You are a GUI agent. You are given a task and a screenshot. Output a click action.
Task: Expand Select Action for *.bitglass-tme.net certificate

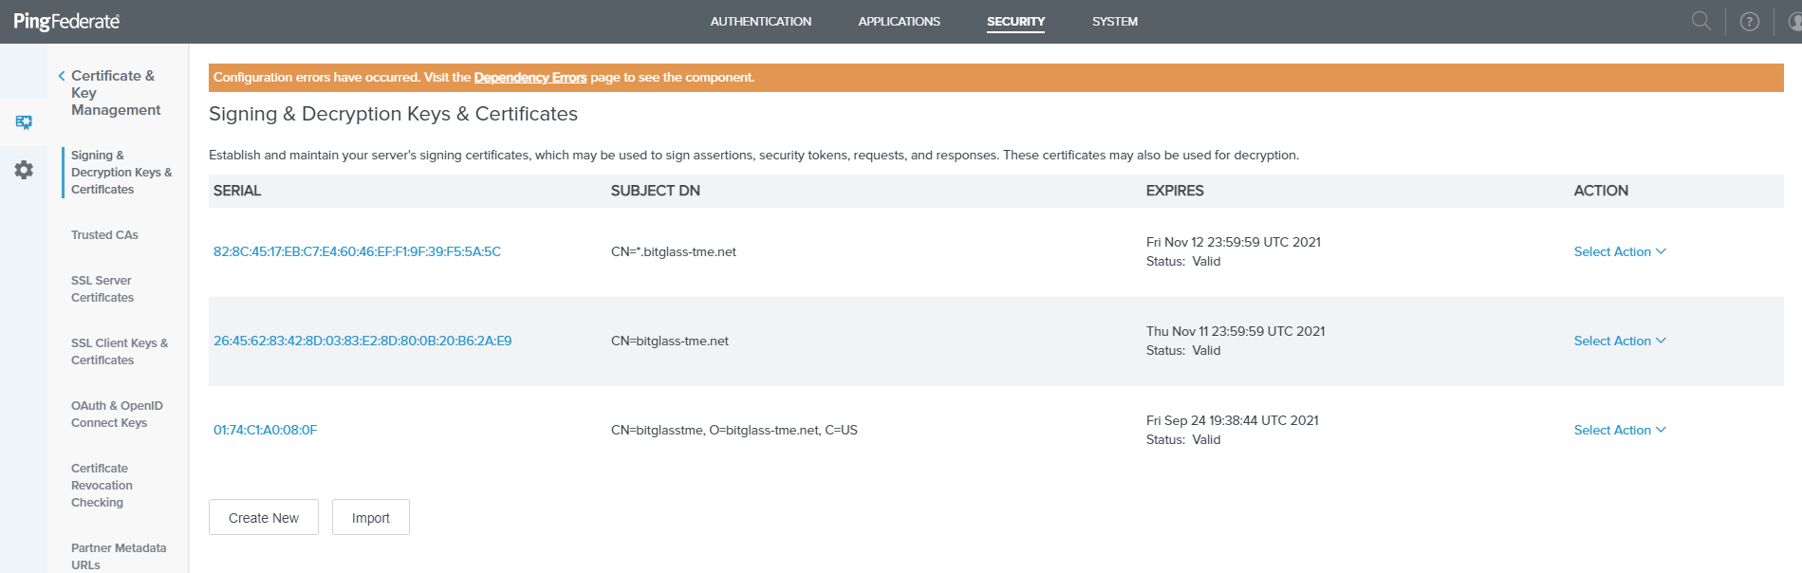pyautogui.click(x=1619, y=251)
